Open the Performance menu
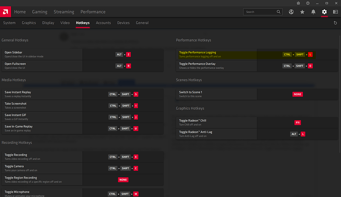This screenshot has height=197, width=341. point(93,12)
